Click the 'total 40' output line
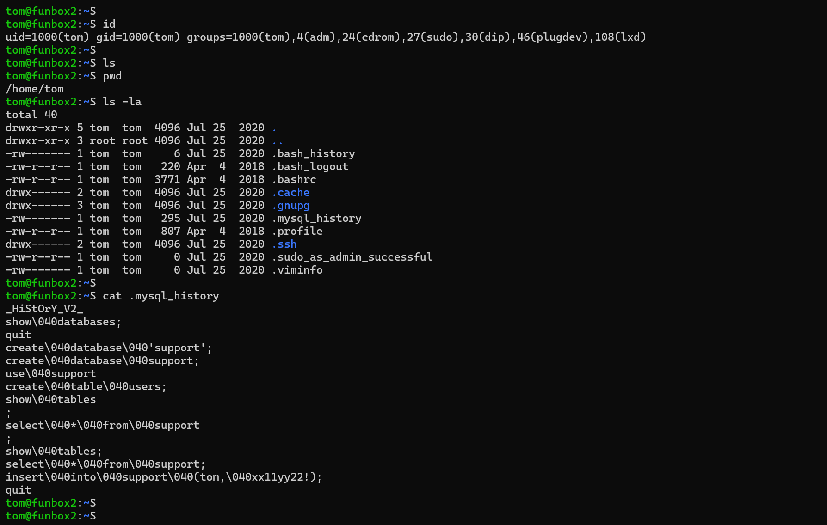Screen dimensions: 827x525 coord(31,115)
